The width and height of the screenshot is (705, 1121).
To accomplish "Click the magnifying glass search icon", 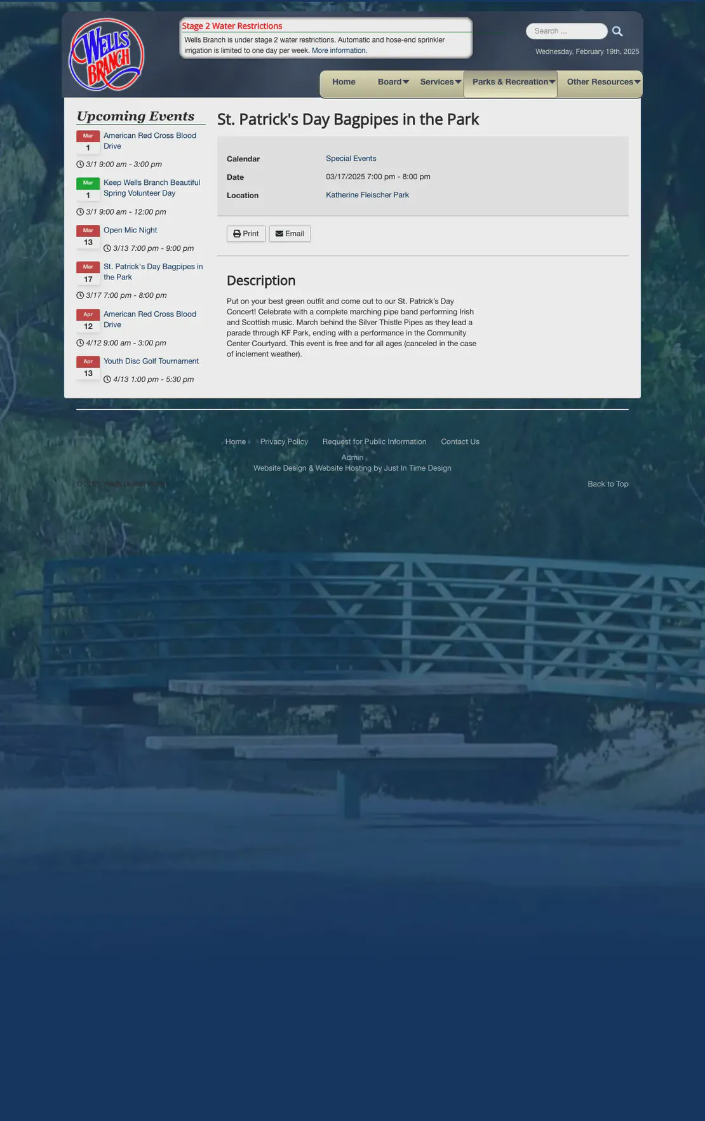I will click(x=617, y=31).
